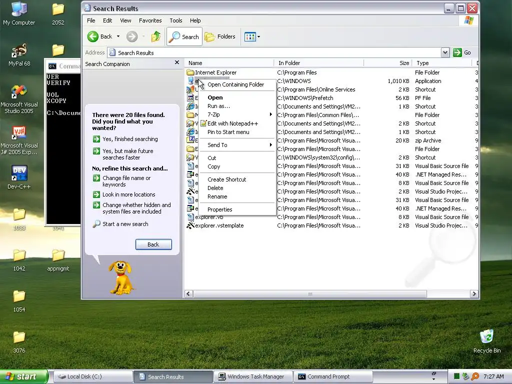The height and width of the screenshot is (384, 512).
Task: Choose Edit with Notepad++
Action: pyautogui.click(x=236, y=123)
